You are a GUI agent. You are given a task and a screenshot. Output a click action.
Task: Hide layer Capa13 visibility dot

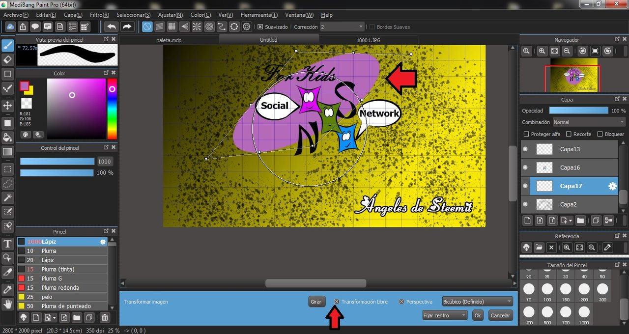click(525, 149)
